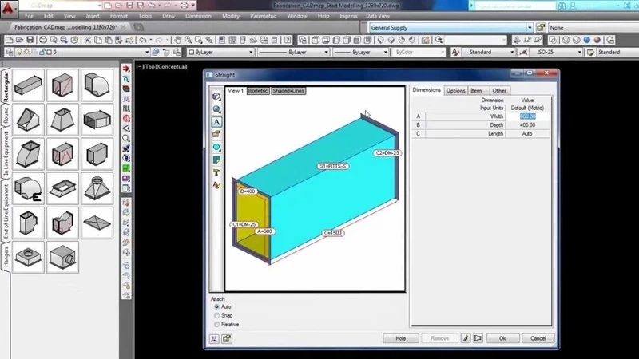Switch to the Item tab

(476, 91)
